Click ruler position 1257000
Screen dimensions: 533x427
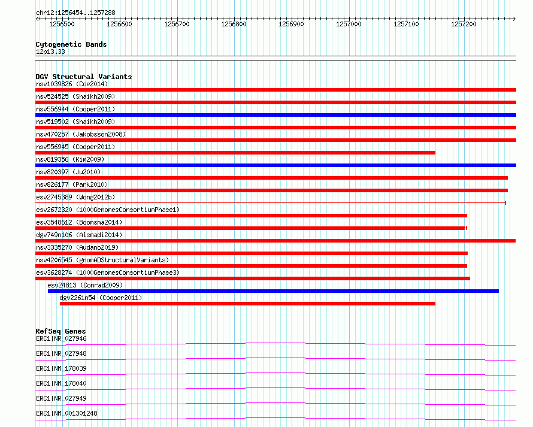click(x=349, y=24)
